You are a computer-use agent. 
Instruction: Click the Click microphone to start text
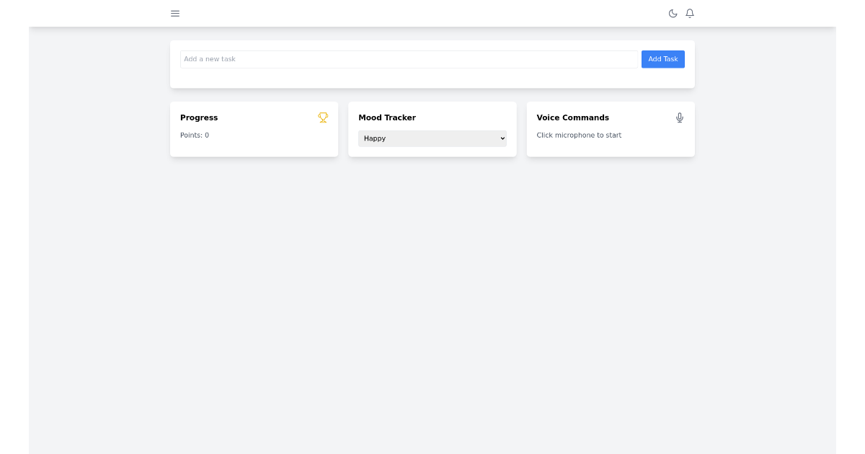tap(579, 135)
